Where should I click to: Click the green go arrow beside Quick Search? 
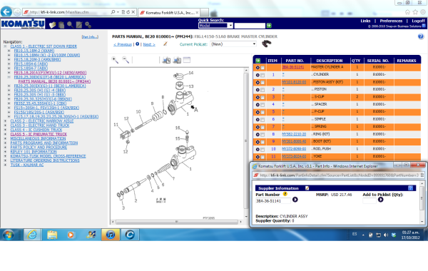269,26
